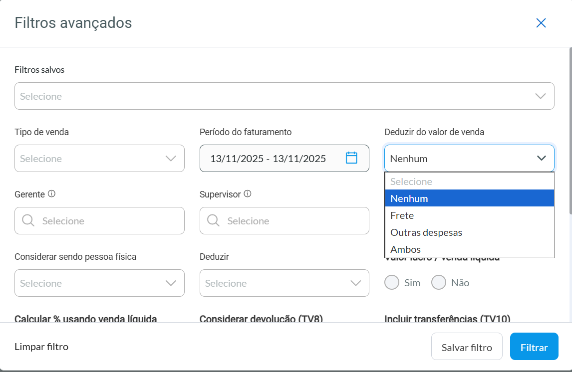This screenshot has height=372, width=572.
Task: Open the calendar date picker icon
Action: point(352,158)
